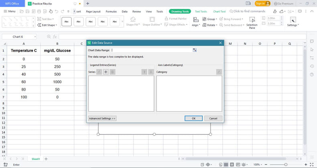Click into the Chart Data Range field

(x=152, y=50)
